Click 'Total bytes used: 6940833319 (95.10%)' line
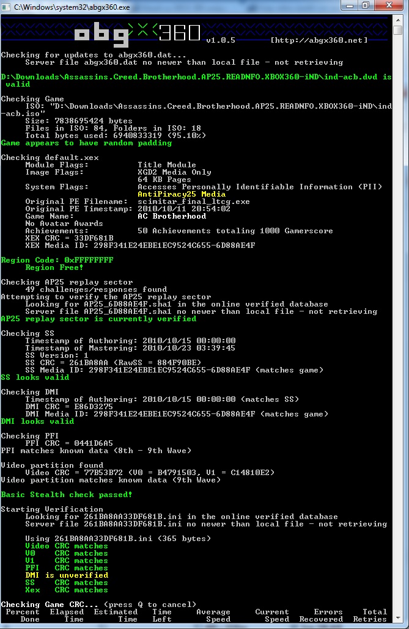This screenshot has height=629, width=409. pyautogui.click(x=116, y=136)
